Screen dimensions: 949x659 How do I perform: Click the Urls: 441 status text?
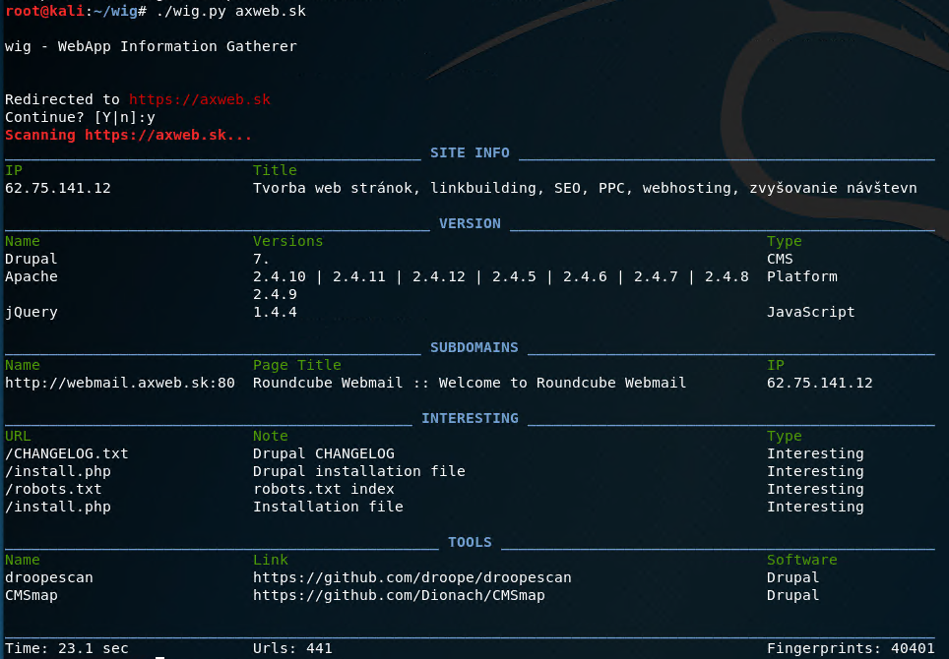point(292,648)
